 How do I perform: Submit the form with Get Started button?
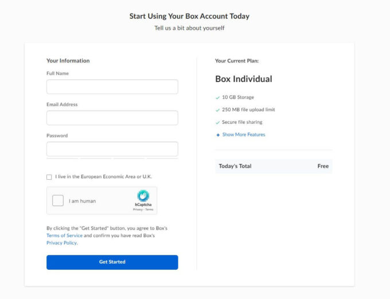tap(112, 262)
